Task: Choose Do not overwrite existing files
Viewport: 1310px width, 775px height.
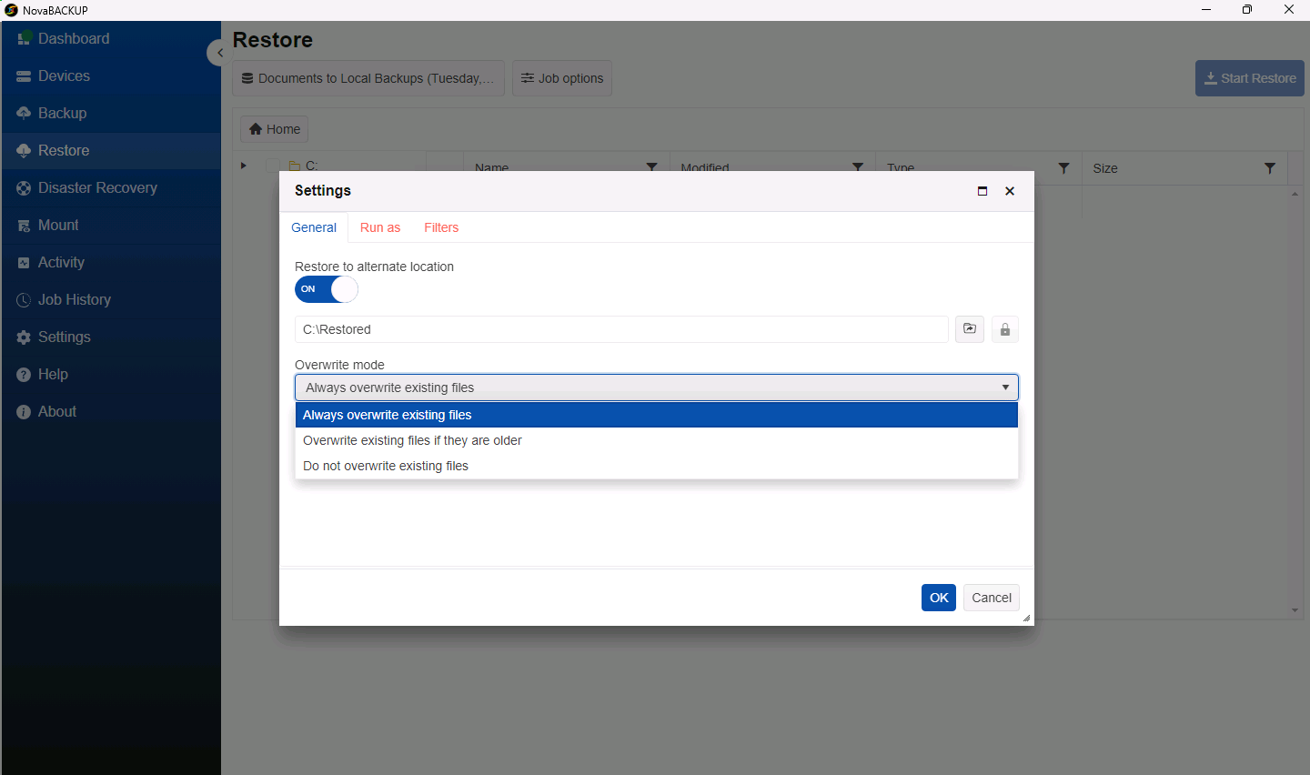Action: [657, 466]
